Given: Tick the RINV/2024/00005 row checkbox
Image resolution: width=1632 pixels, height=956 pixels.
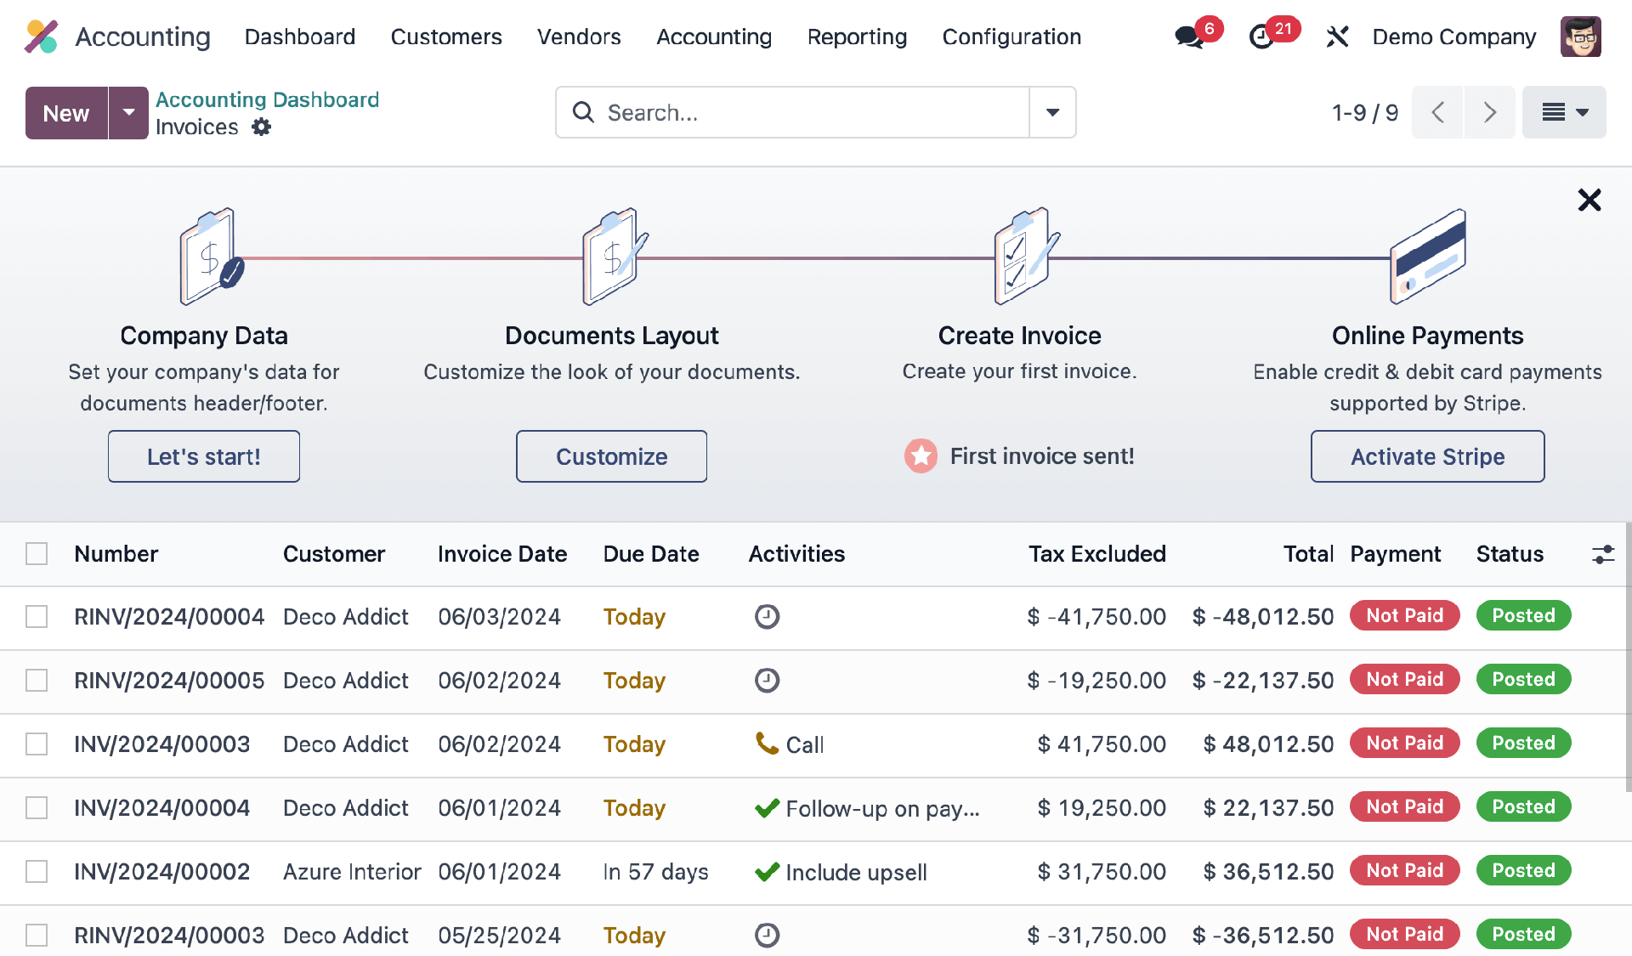Looking at the screenshot, I should click(x=37, y=680).
